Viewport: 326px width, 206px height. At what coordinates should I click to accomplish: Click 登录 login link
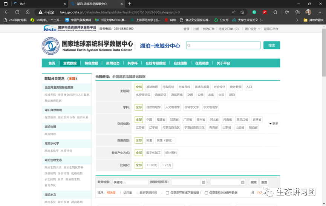click(186, 29)
